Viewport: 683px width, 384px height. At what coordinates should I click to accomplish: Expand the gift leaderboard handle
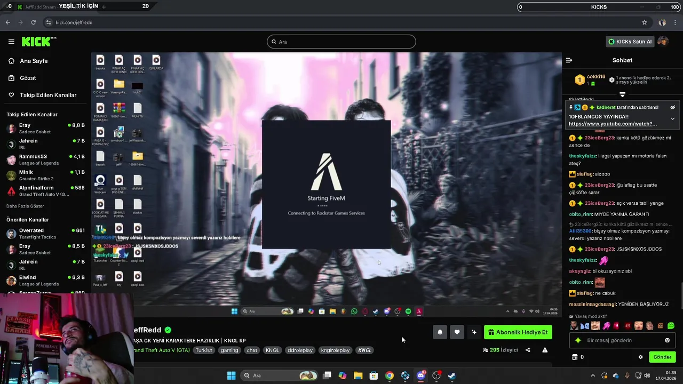(622, 94)
